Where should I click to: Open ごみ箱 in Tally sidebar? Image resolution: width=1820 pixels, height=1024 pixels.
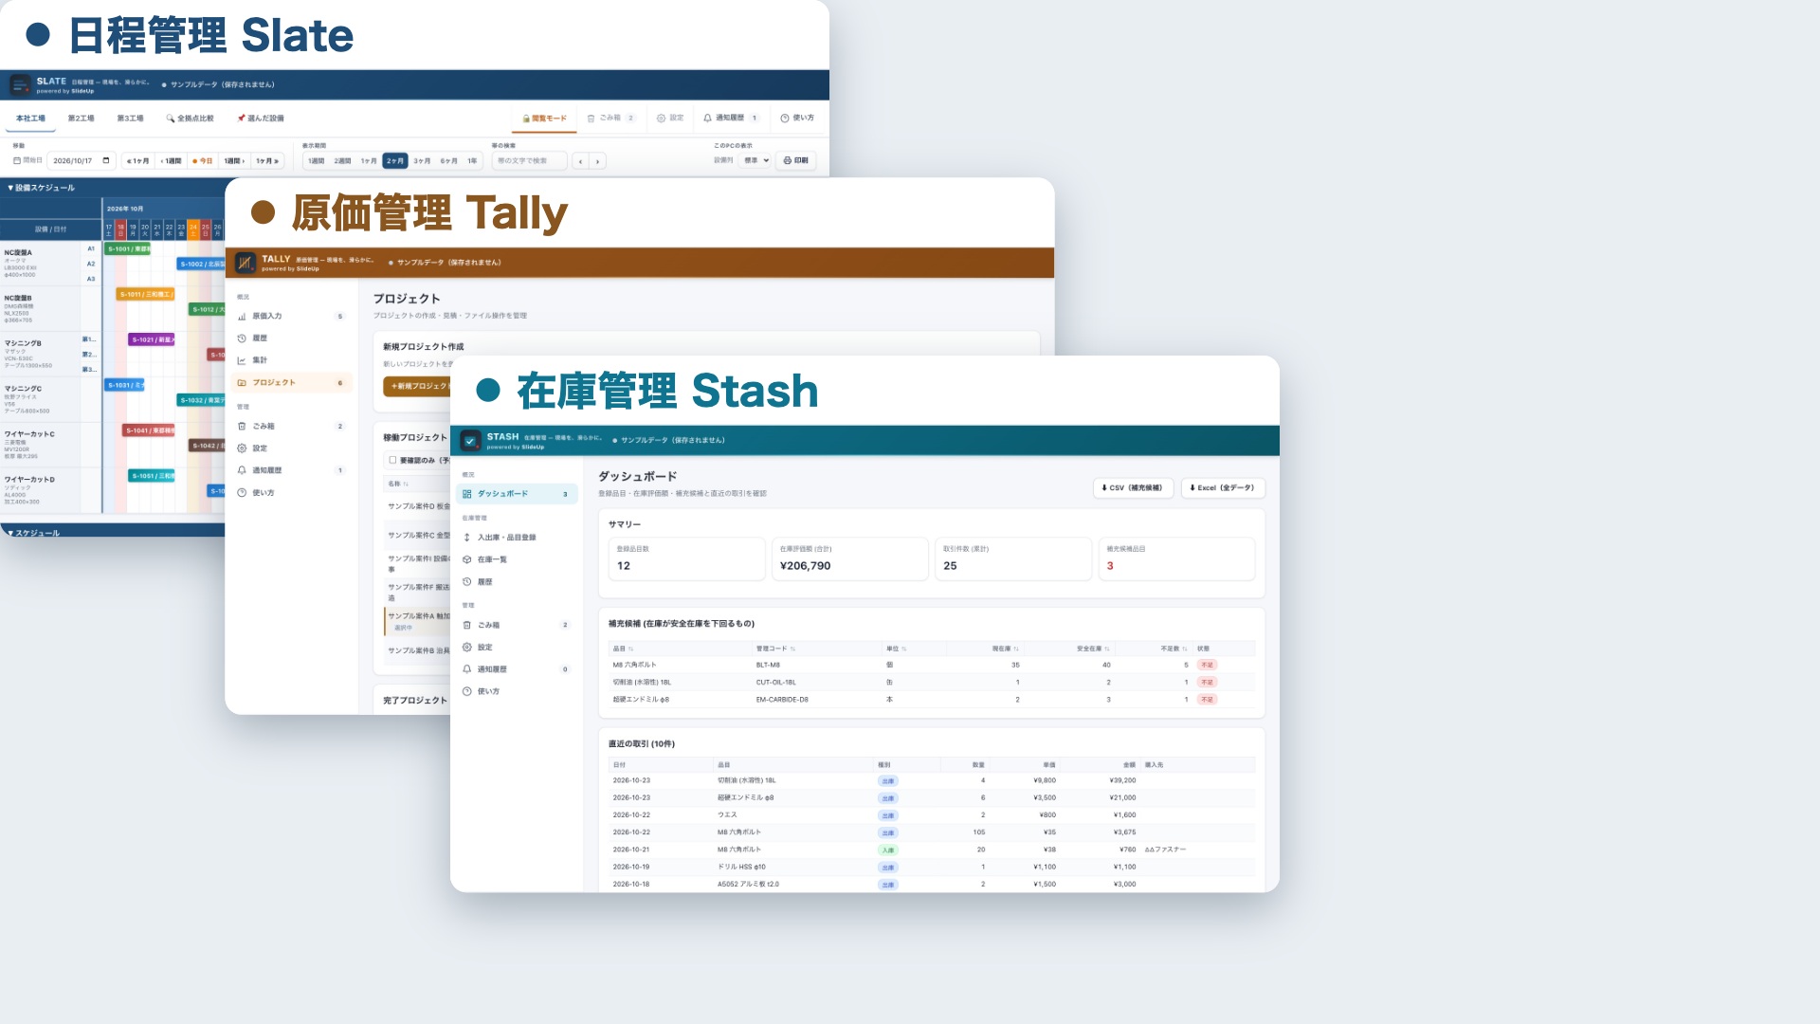(x=292, y=427)
